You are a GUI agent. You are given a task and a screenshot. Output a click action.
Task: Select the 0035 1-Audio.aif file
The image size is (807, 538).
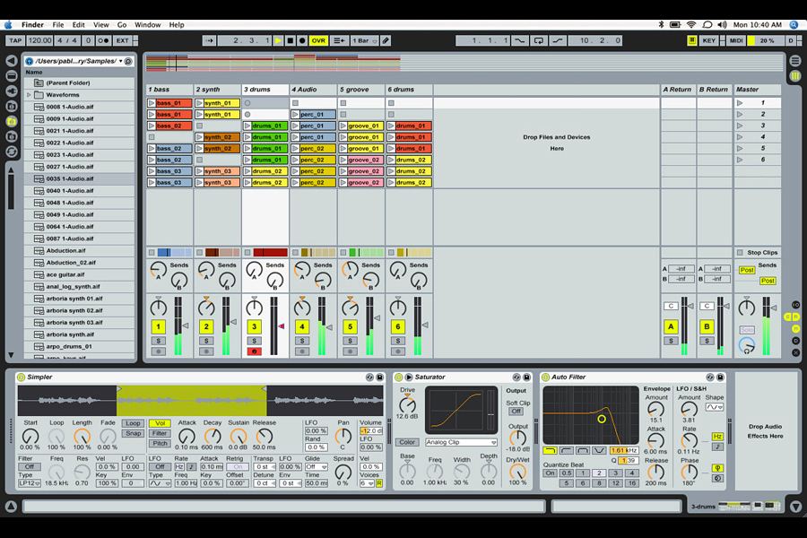[x=69, y=178]
